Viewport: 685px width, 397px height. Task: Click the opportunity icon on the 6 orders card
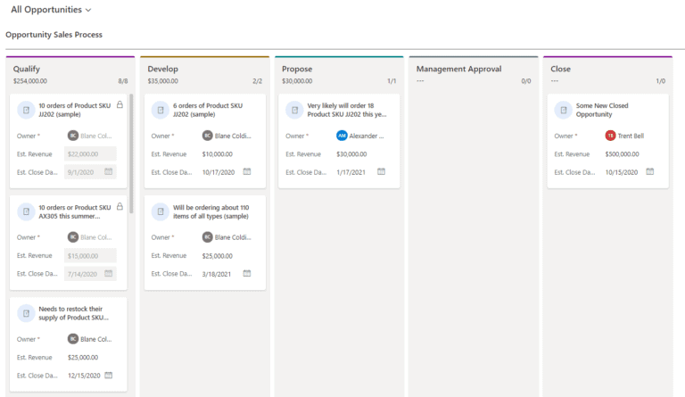pos(161,110)
